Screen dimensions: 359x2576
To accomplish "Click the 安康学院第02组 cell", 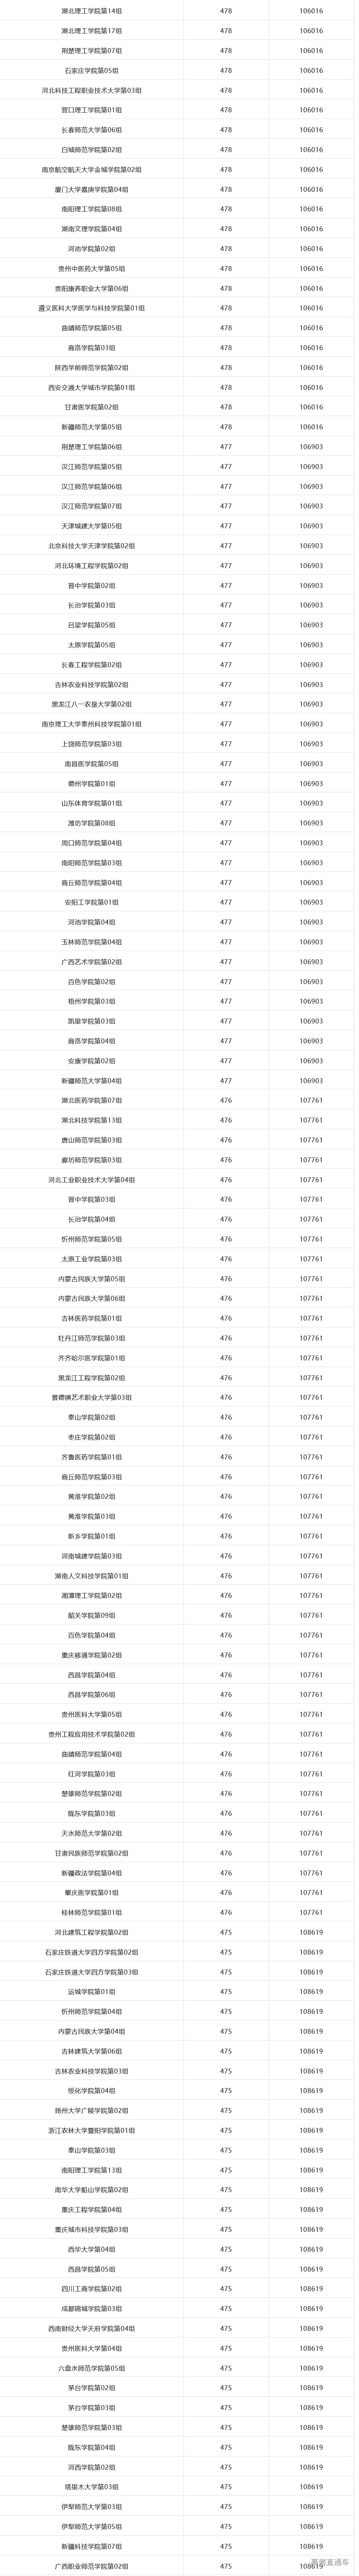I will pos(92,1061).
